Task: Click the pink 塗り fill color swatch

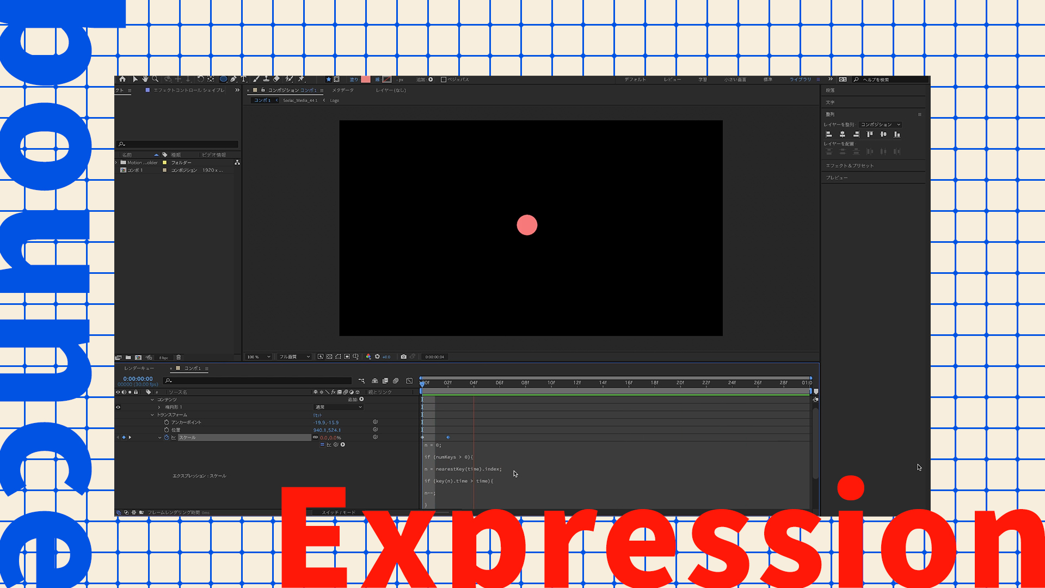Action: tap(366, 79)
